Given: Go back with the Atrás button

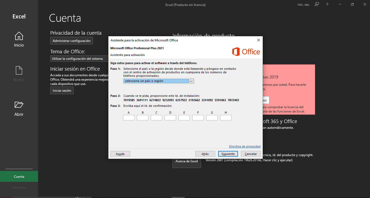Looking at the screenshot, I should click(205, 154).
